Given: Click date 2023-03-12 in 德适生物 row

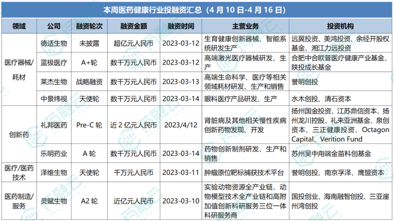Looking at the screenshot, I should click(x=181, y=43).
